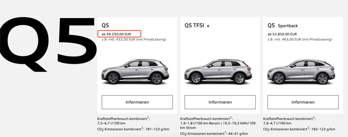
Task: Click the price ab 49.250,00 EUR
Action: coord(116,34)
